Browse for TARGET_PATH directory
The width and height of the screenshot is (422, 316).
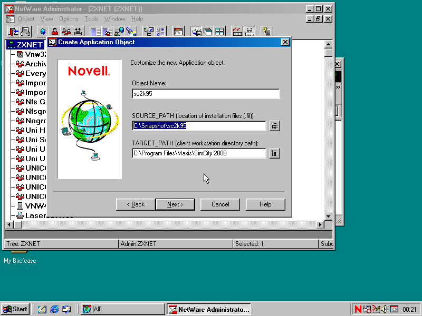click(274, 153)
